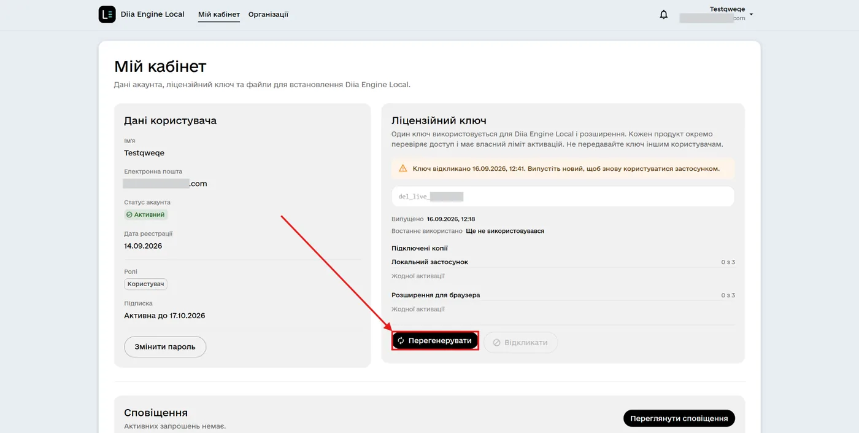Click the Активний account status badge

click(145, 214)
